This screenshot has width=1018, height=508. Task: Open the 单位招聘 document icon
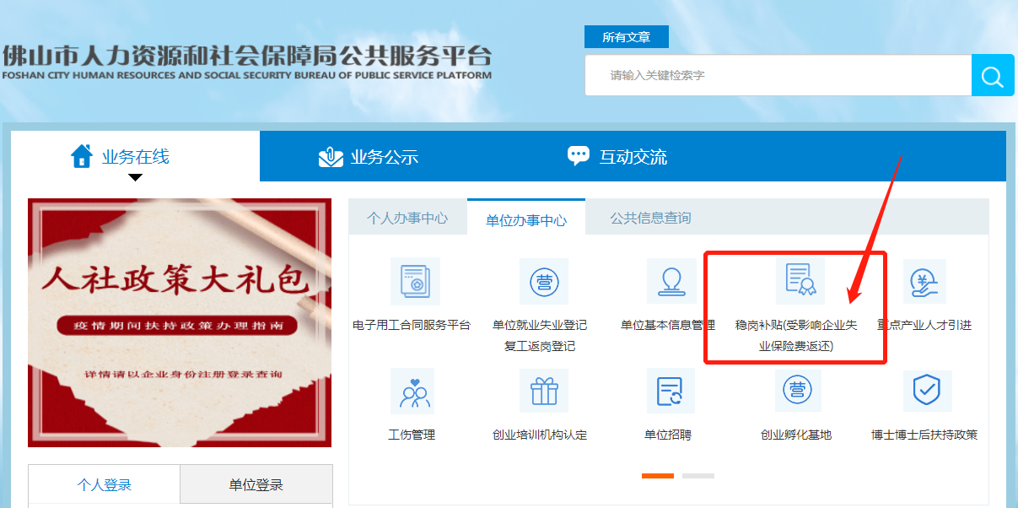pos(671,391)
